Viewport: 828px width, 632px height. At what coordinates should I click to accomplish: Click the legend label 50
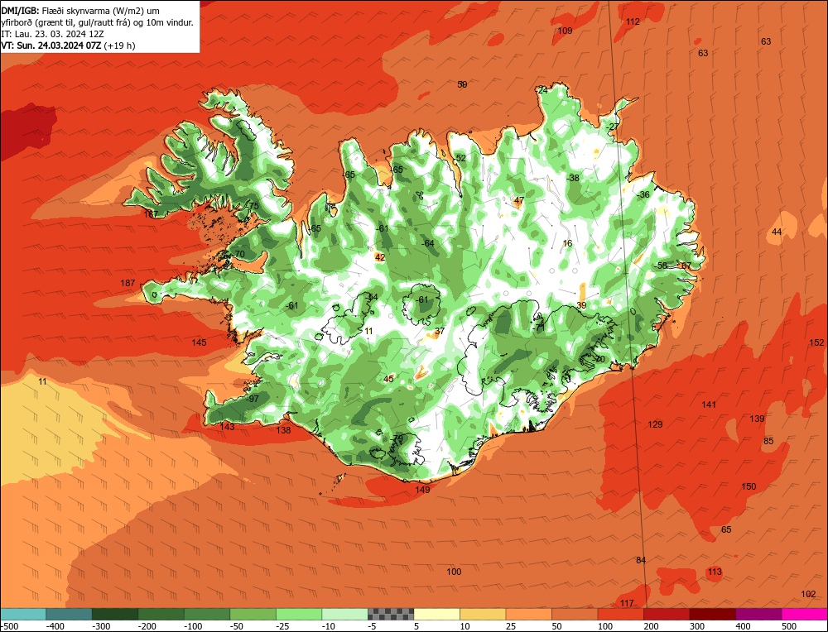pyautogui.click(x=556, y=626)
